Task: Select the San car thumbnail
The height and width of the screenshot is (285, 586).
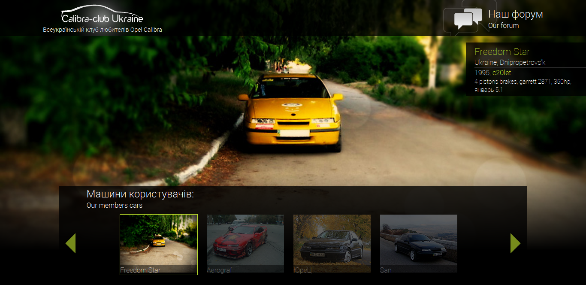Action: [418, 243]
